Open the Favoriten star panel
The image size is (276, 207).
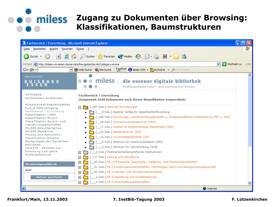pyautogui.click(x=106, y=57)
